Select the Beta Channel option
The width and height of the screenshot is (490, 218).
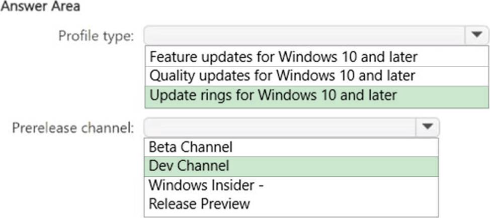coord(191,147)
